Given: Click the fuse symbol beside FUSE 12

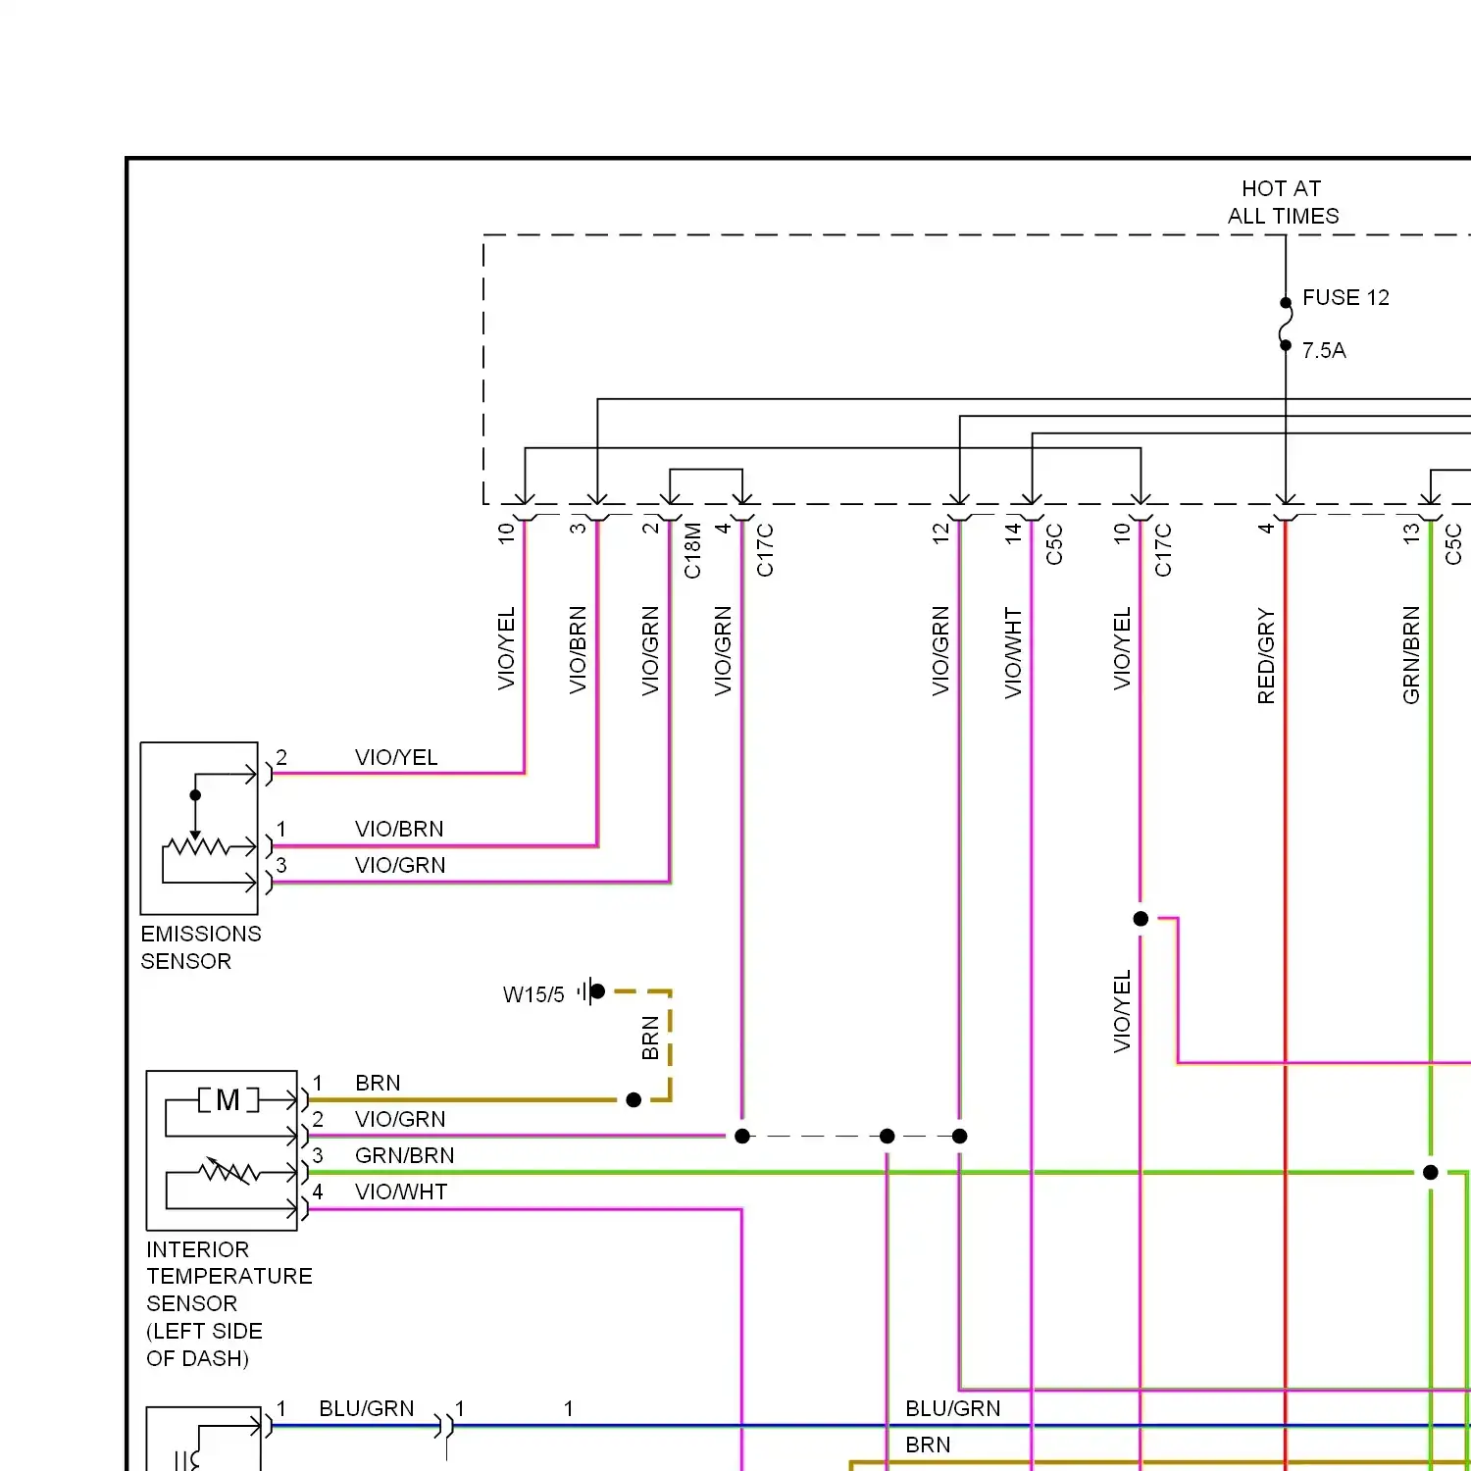Looking at the screenshot, I should [1286, 324].
